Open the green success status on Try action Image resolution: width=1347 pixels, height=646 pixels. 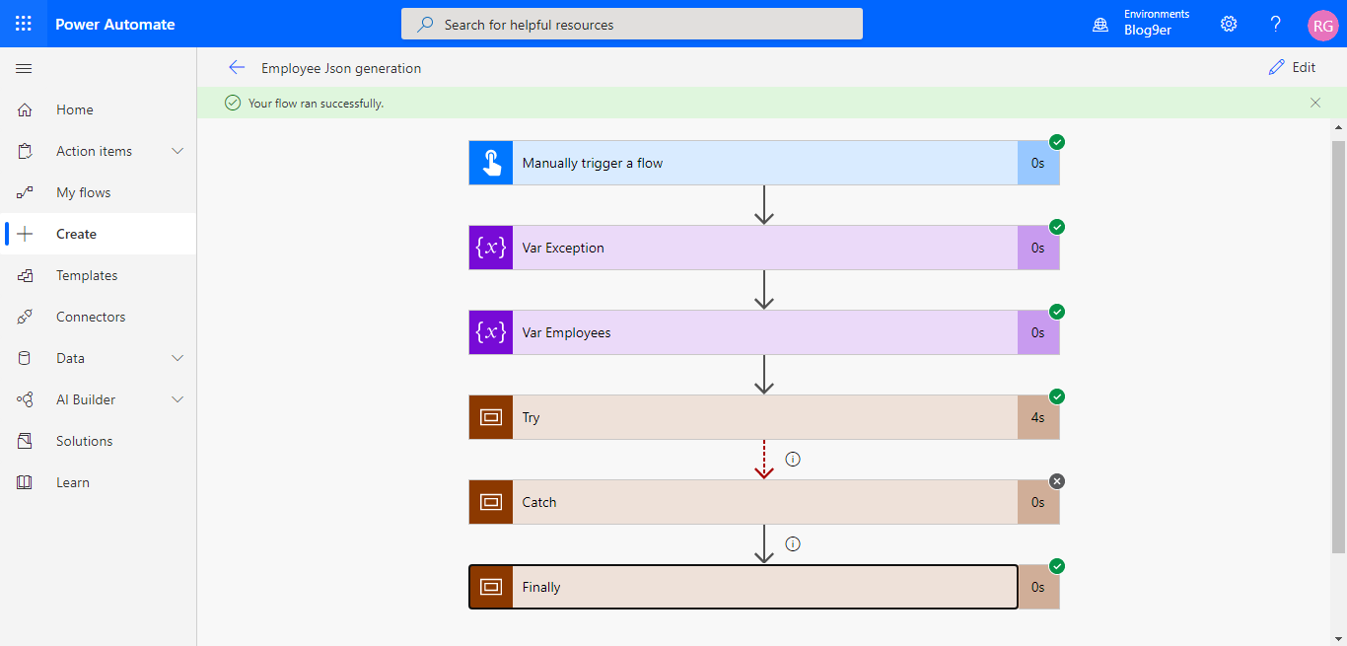[1056, 395]
